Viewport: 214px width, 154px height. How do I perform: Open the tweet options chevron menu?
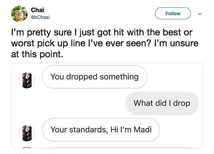click(x=200, y=14)
